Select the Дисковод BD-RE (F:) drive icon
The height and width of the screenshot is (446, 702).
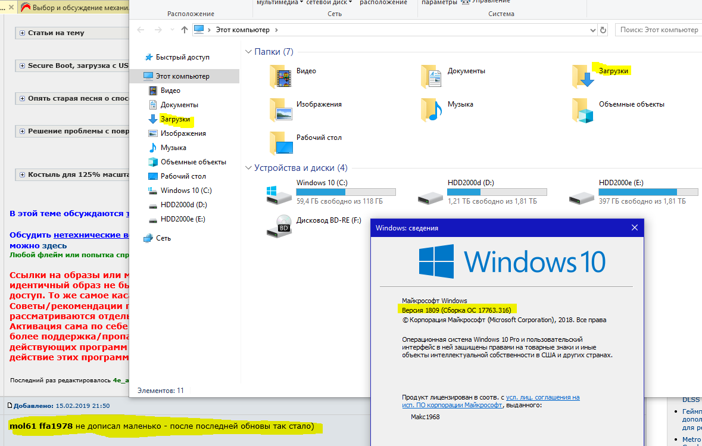coord(279,226)
